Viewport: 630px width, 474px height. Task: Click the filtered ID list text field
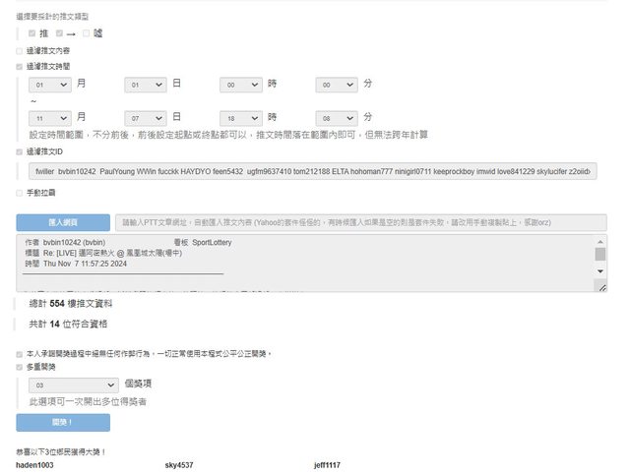tap(314, 171)
